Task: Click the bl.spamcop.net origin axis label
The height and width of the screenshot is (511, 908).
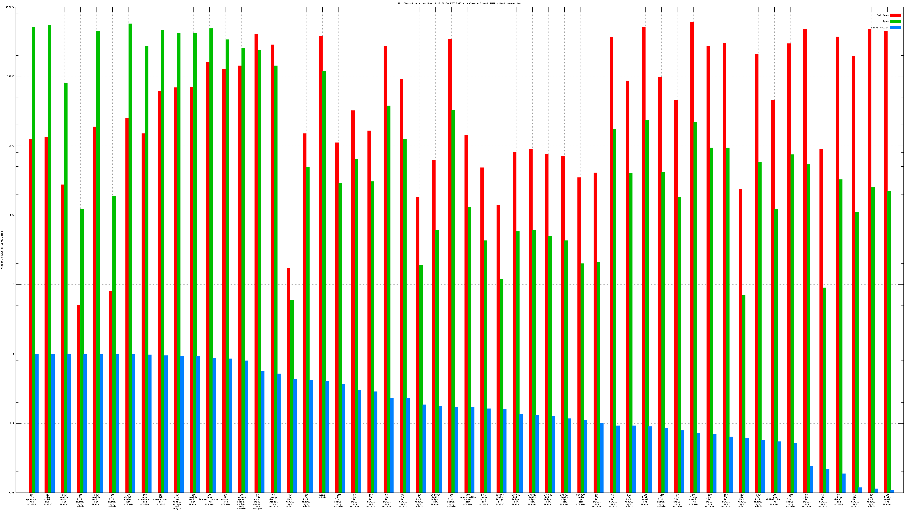Action: click(31, 499)
